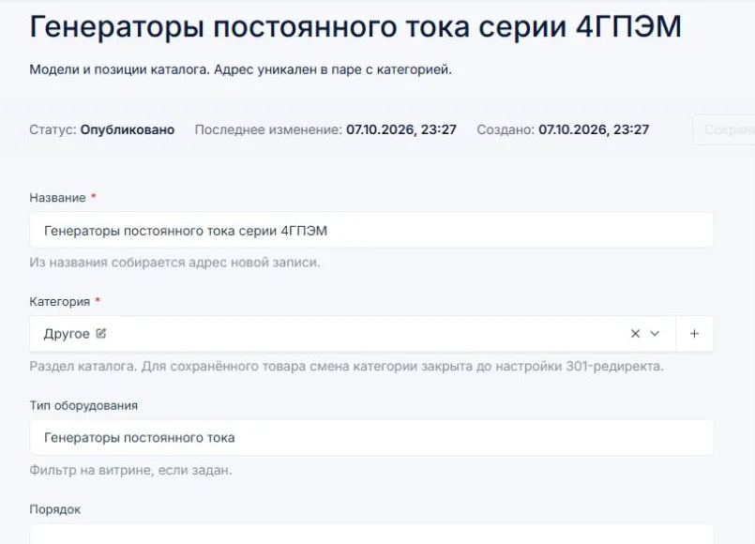Clear the Категория selection with the X
Viewport: 755px width, 544px height.
pyautogui.click(x=635, y=334)
